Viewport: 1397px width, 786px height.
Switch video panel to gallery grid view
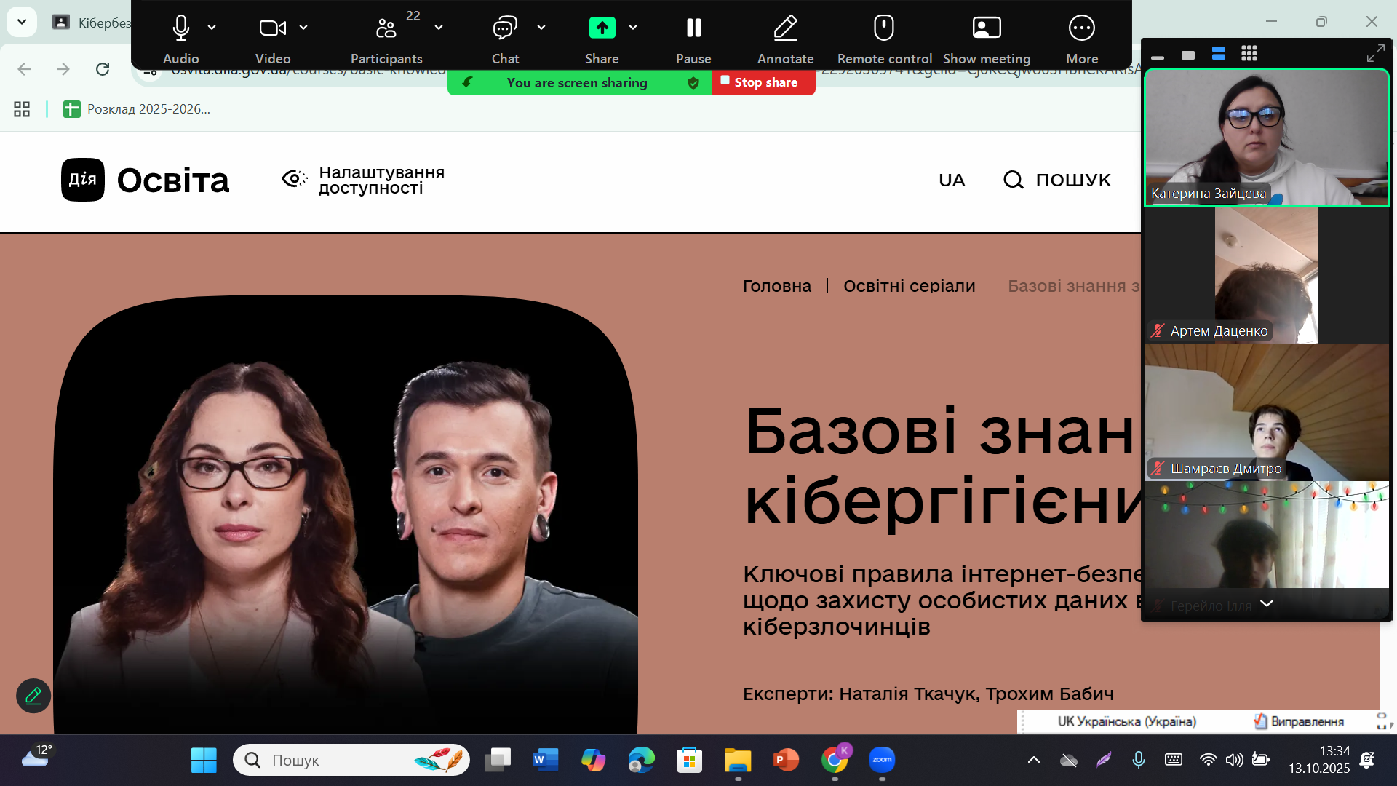(x=1249, y=54)
